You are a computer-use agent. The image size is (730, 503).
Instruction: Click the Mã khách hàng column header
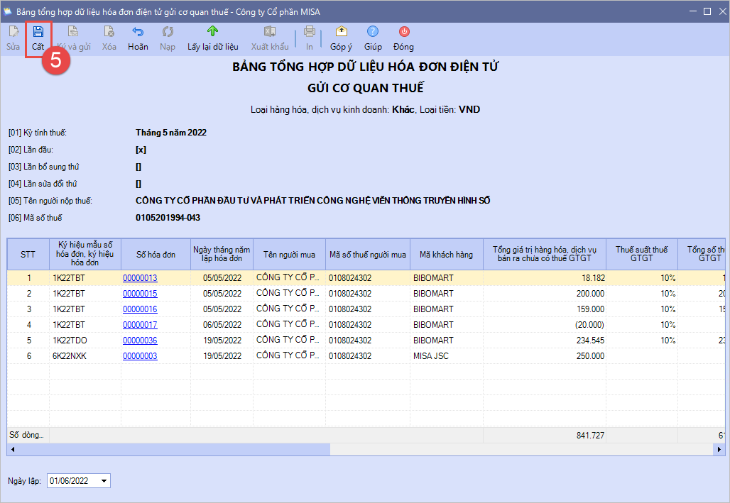point(445,255)
